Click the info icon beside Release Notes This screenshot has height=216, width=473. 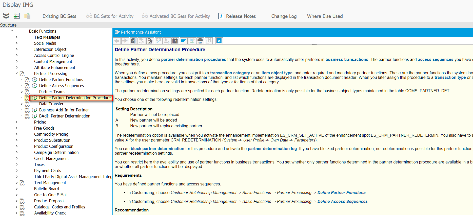point(221,16)
